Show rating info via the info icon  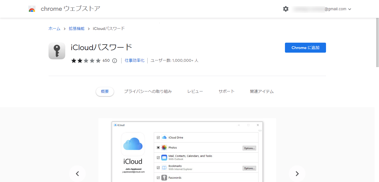click(115, 61)
